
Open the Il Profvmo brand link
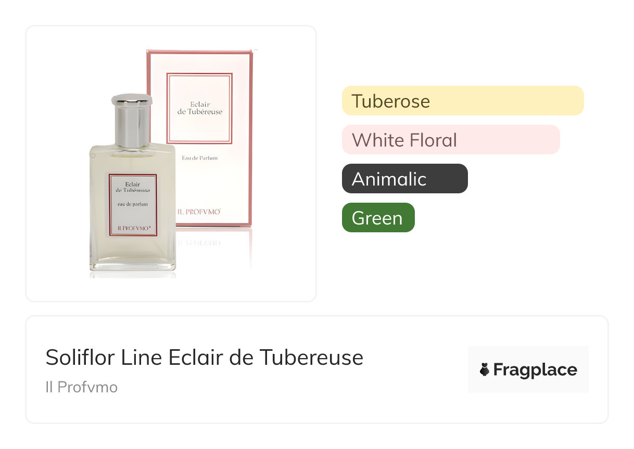(81, 387)
